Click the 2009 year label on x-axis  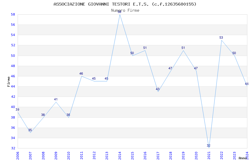pyautogui.click(x=56, y=156)
